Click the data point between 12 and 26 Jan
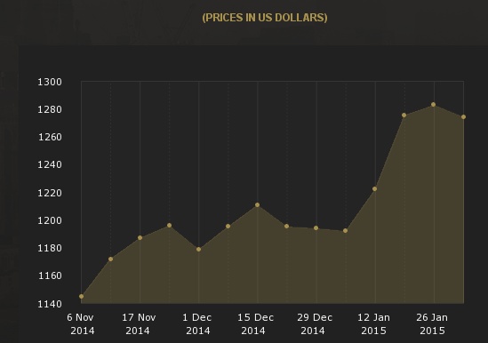Viewport: 488px width, 343px height. 404,116
